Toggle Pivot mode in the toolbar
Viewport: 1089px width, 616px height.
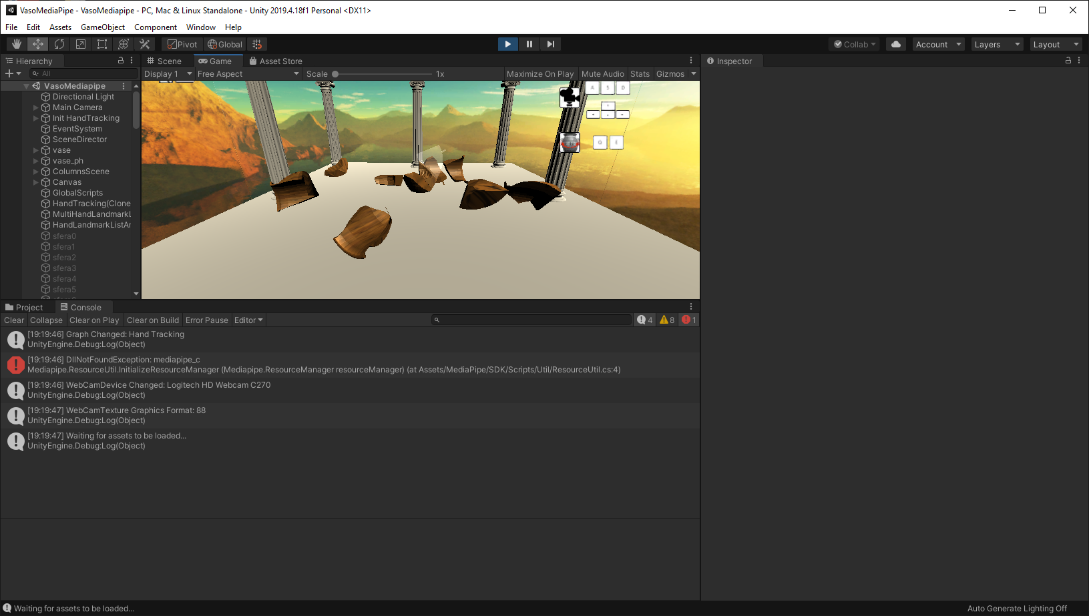(181, 43)
